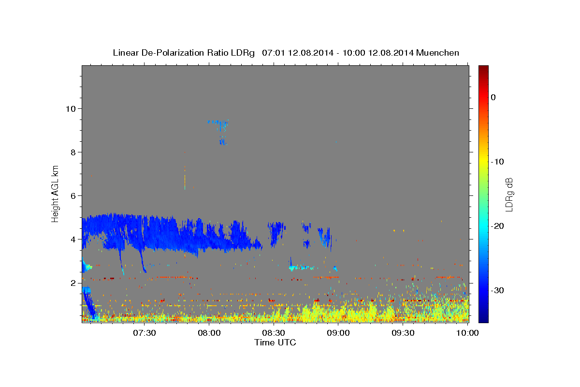
Task: Click the height tick label 4
Action: tap(72, 239)
